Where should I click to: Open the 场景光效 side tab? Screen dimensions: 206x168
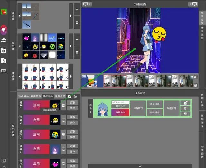(202, 33)
